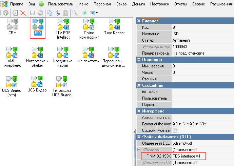234x166 pixels.
Task: Click the red X delete toolbar icon
Action: point(23,13)
